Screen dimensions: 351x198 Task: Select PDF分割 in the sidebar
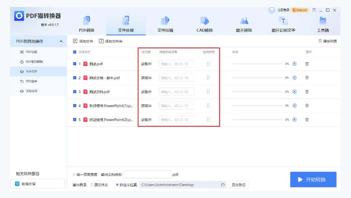(x=38, y=52)
